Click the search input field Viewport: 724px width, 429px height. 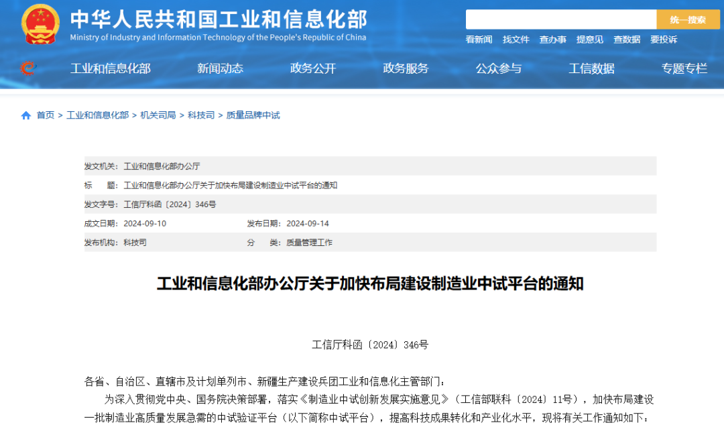(560, 19)
